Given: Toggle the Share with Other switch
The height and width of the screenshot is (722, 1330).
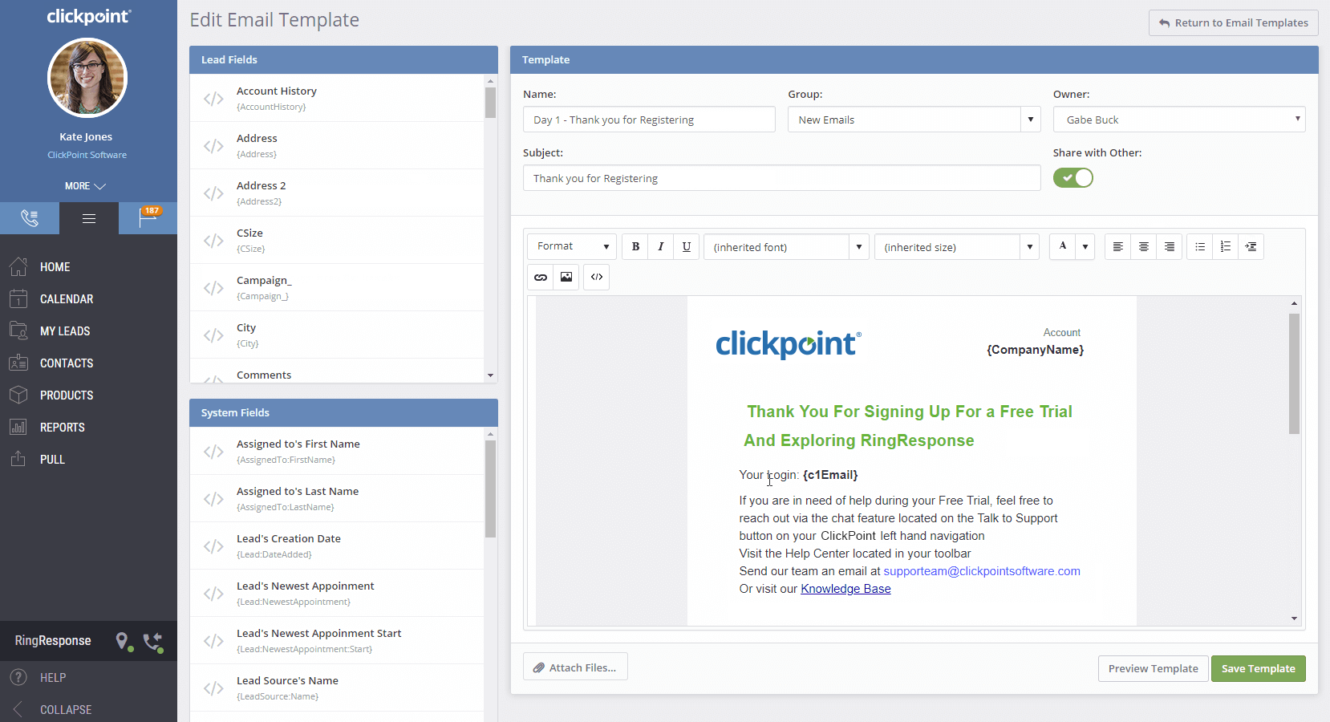Looking at the screenshot, I should (1073, 177).
